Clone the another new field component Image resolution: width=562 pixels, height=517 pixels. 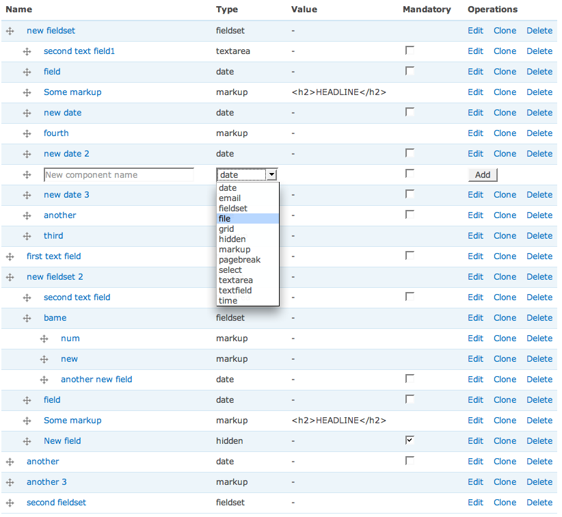click(505, 380)
